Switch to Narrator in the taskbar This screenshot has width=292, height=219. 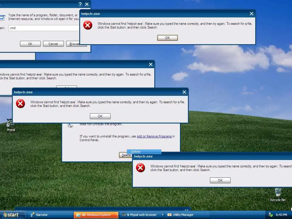(x=51, y=215)
